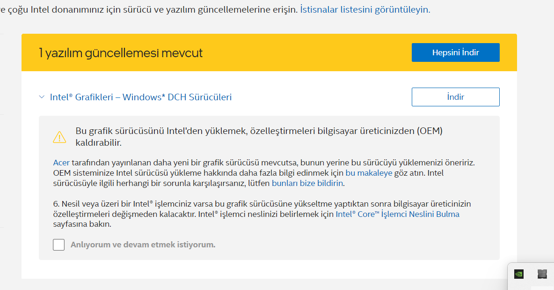The width and height of the screenshot is (554, 290).
Task: Open Intel® Grafikleri – Windows* DCH Sürücüleri link
Action: (x=141, y=97)
